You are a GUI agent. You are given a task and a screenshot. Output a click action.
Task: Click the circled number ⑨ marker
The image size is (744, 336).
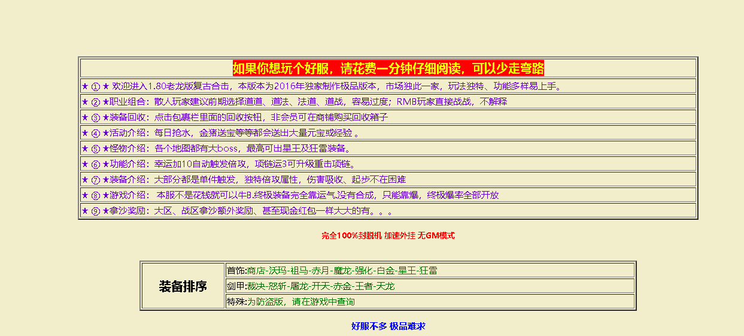(x=96, y=211)
